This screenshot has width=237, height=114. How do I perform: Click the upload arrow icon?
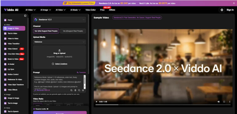[59, 50]
